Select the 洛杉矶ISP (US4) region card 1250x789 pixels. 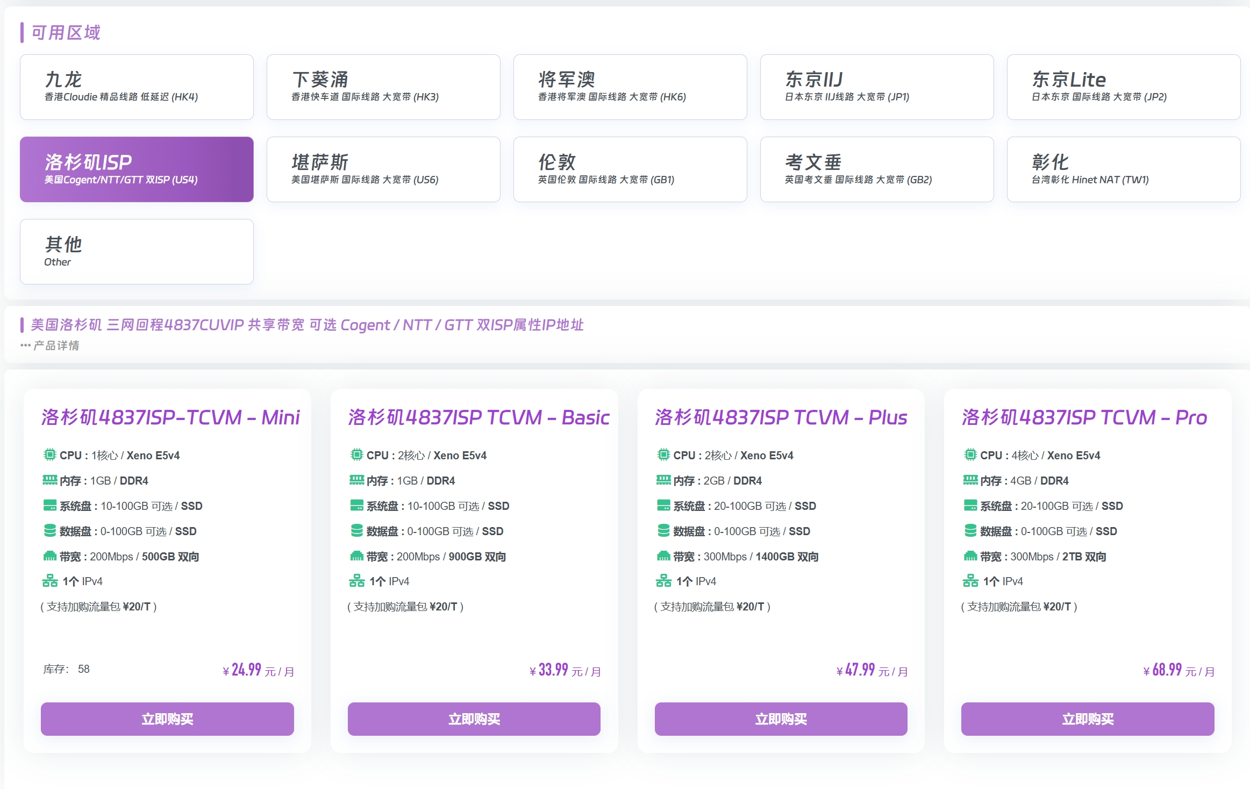coord(137,169)
